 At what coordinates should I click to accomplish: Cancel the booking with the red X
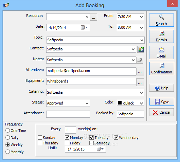(x=161, y=112)
